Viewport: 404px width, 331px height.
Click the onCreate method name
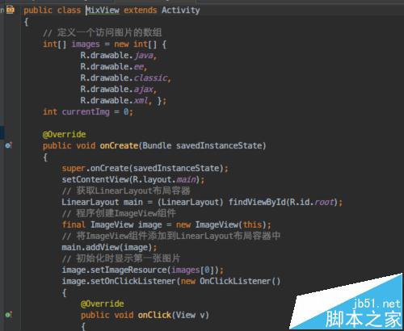click(x=119, y=145)
